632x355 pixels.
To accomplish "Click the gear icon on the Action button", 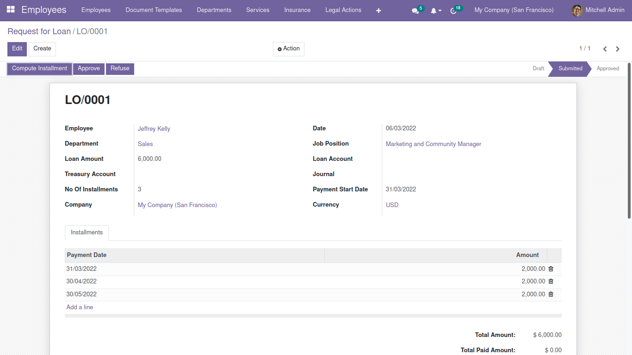I will pyautogui.click(x=279, y=49).
